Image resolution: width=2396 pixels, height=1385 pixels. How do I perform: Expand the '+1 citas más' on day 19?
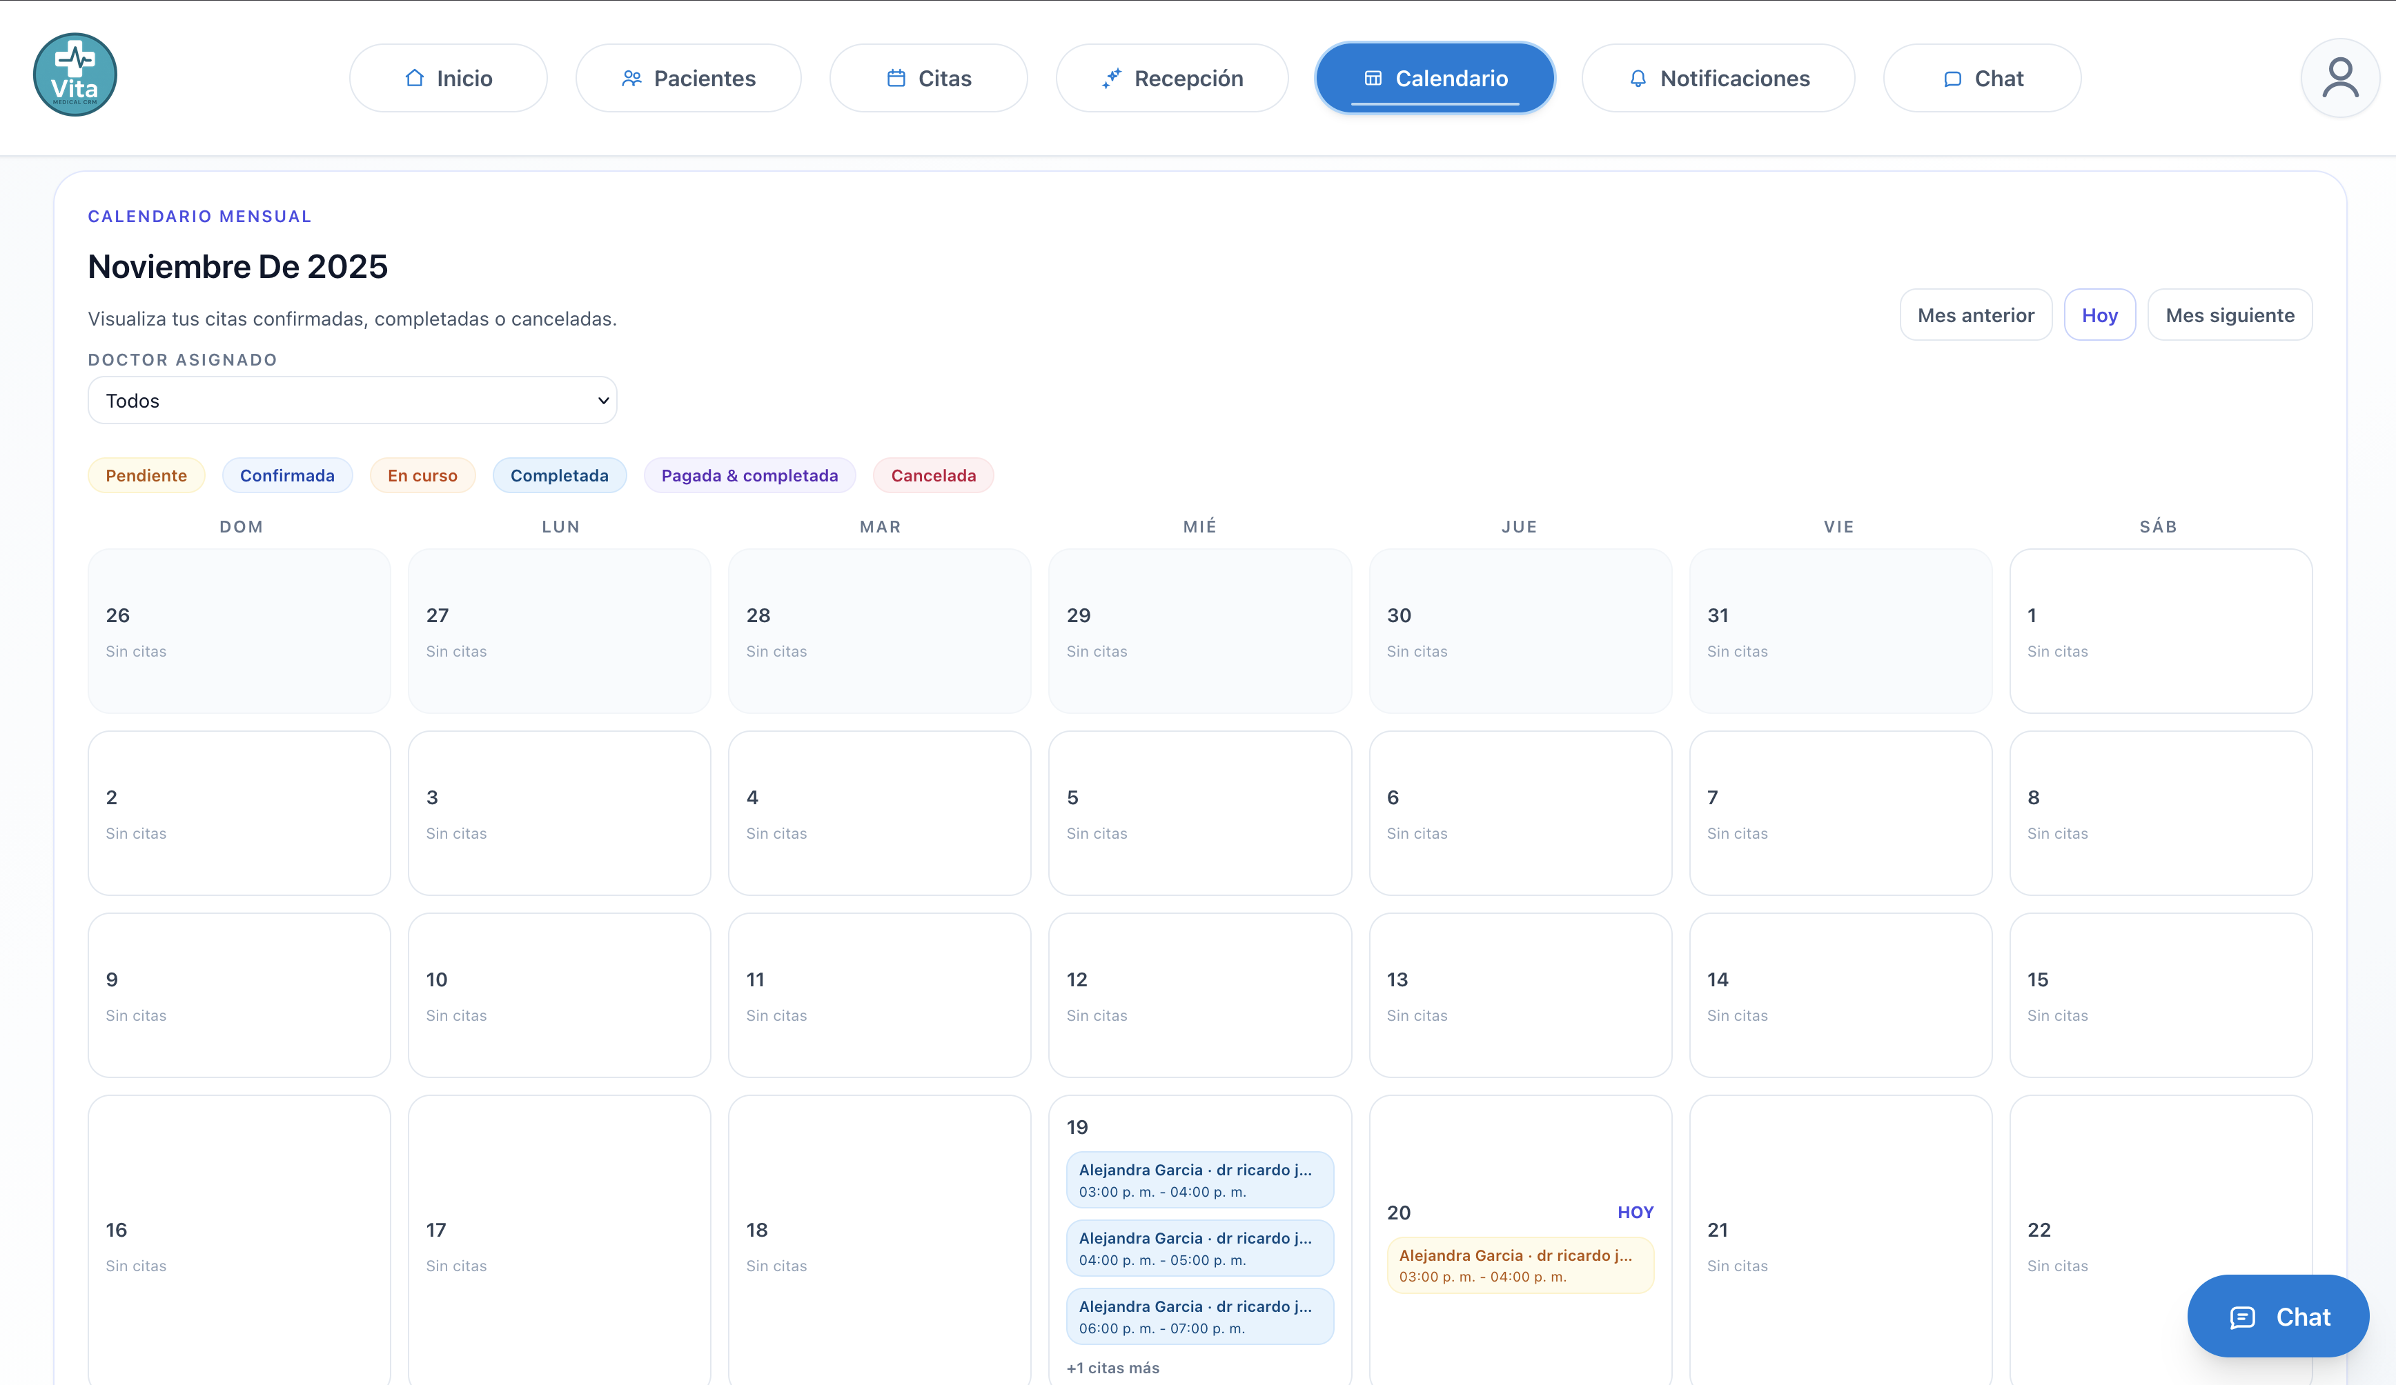(x=1112, y=1367)
